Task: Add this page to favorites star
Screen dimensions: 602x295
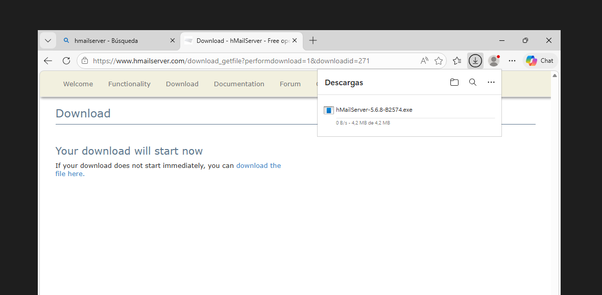Action: 439,61
